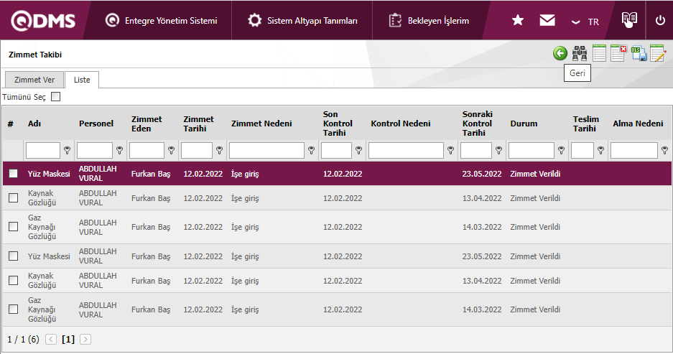Click the green Geri back arrow icon
Viewport: 673px width, 354px height.
tap(560, 54)
